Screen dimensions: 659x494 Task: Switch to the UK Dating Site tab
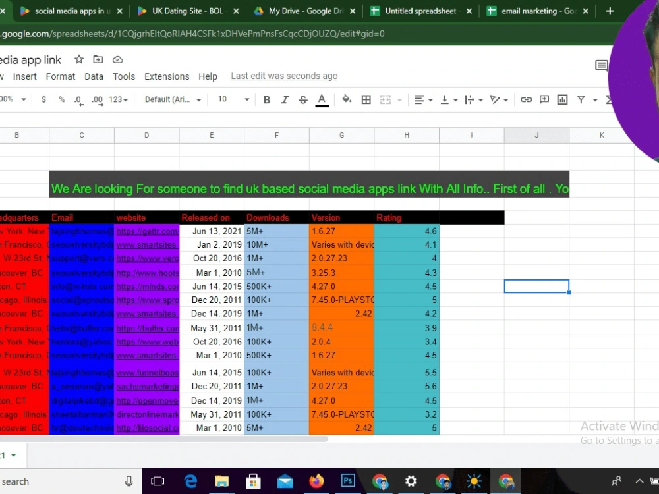[187, 11]
